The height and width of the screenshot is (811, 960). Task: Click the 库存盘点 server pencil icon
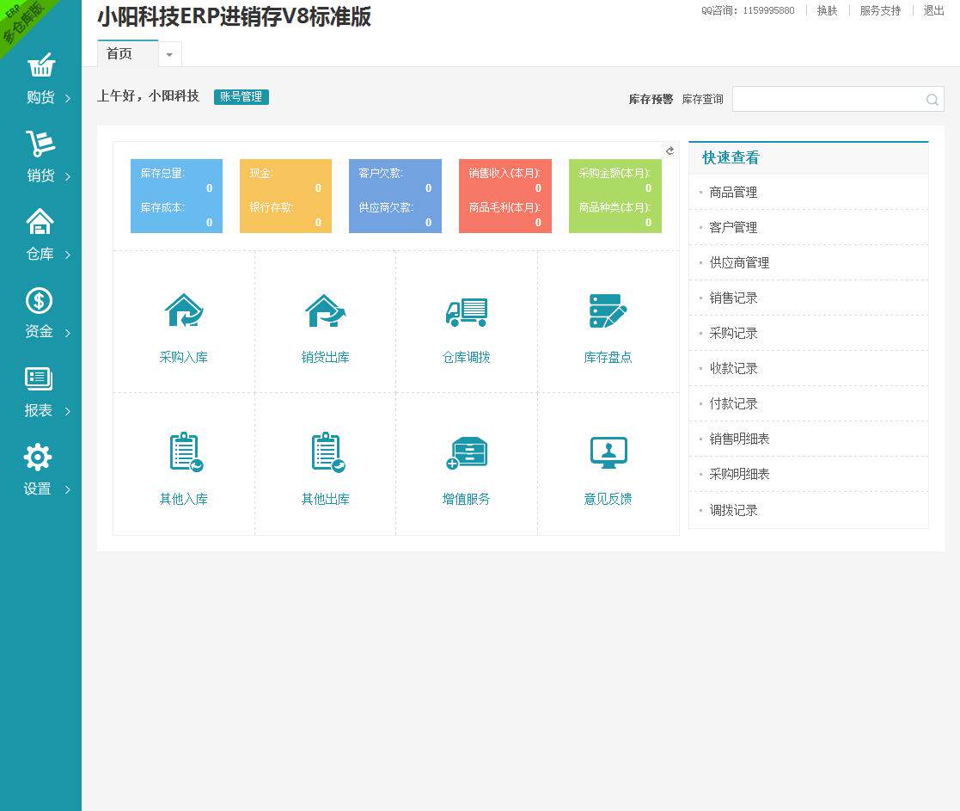608,310
